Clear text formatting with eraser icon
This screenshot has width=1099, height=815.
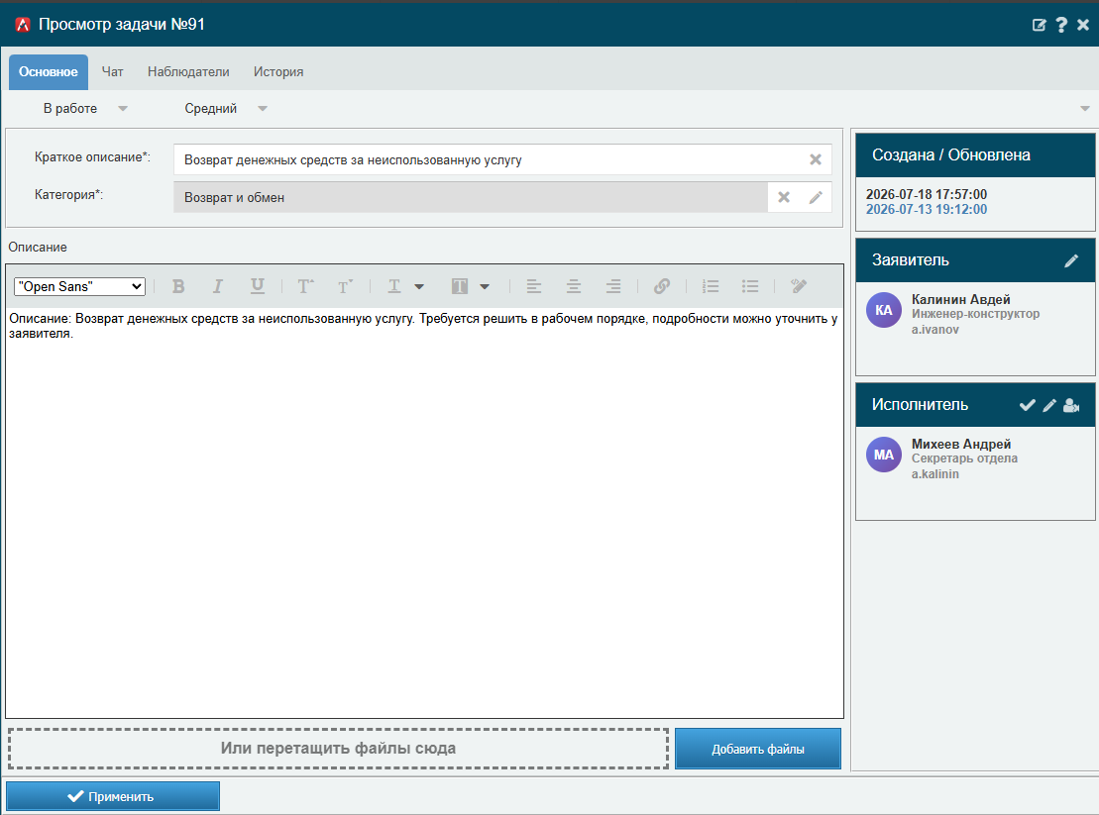[x=799, y=286]
